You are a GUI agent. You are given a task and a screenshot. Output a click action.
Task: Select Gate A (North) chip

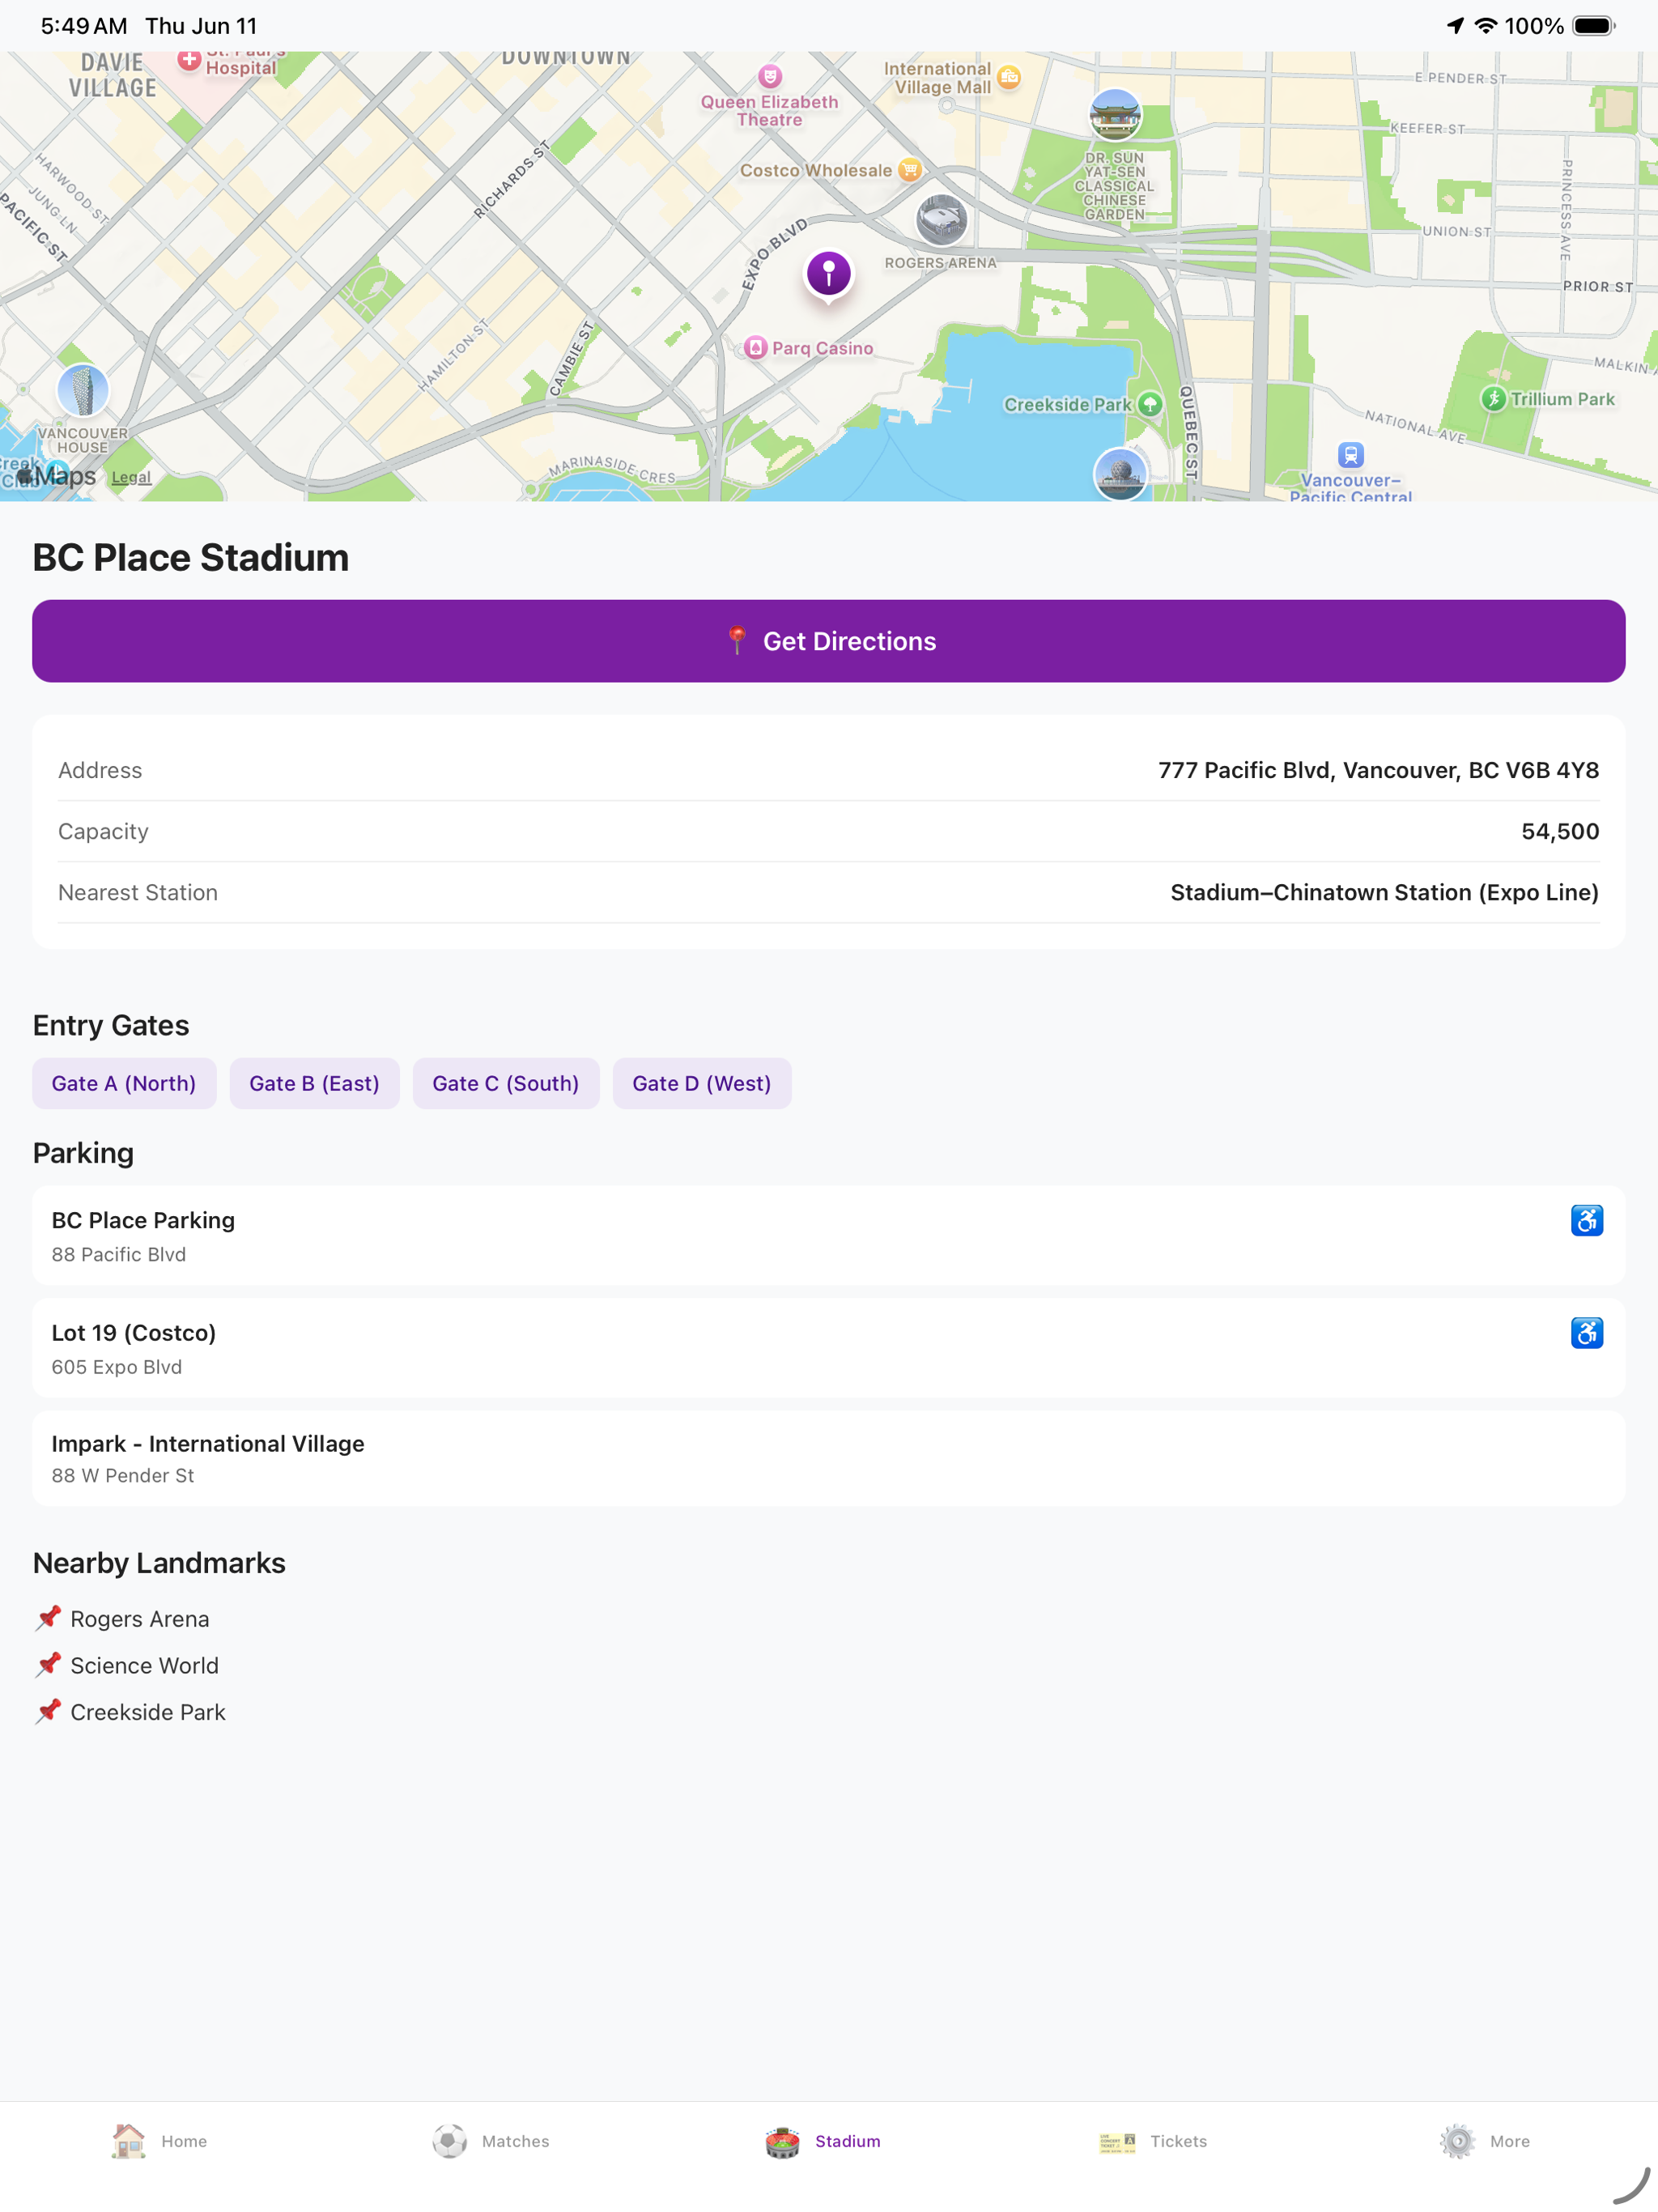(124, 1083)
